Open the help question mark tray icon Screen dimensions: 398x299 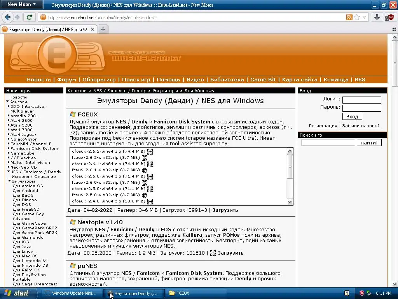(347, 293)
